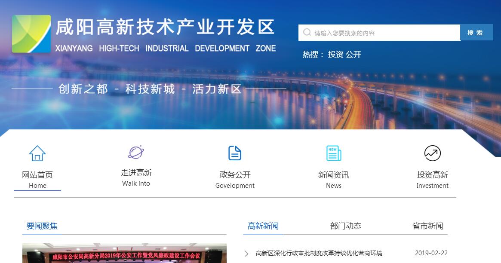
Task: Click the police meeting news photo
Action: point(124,254)
